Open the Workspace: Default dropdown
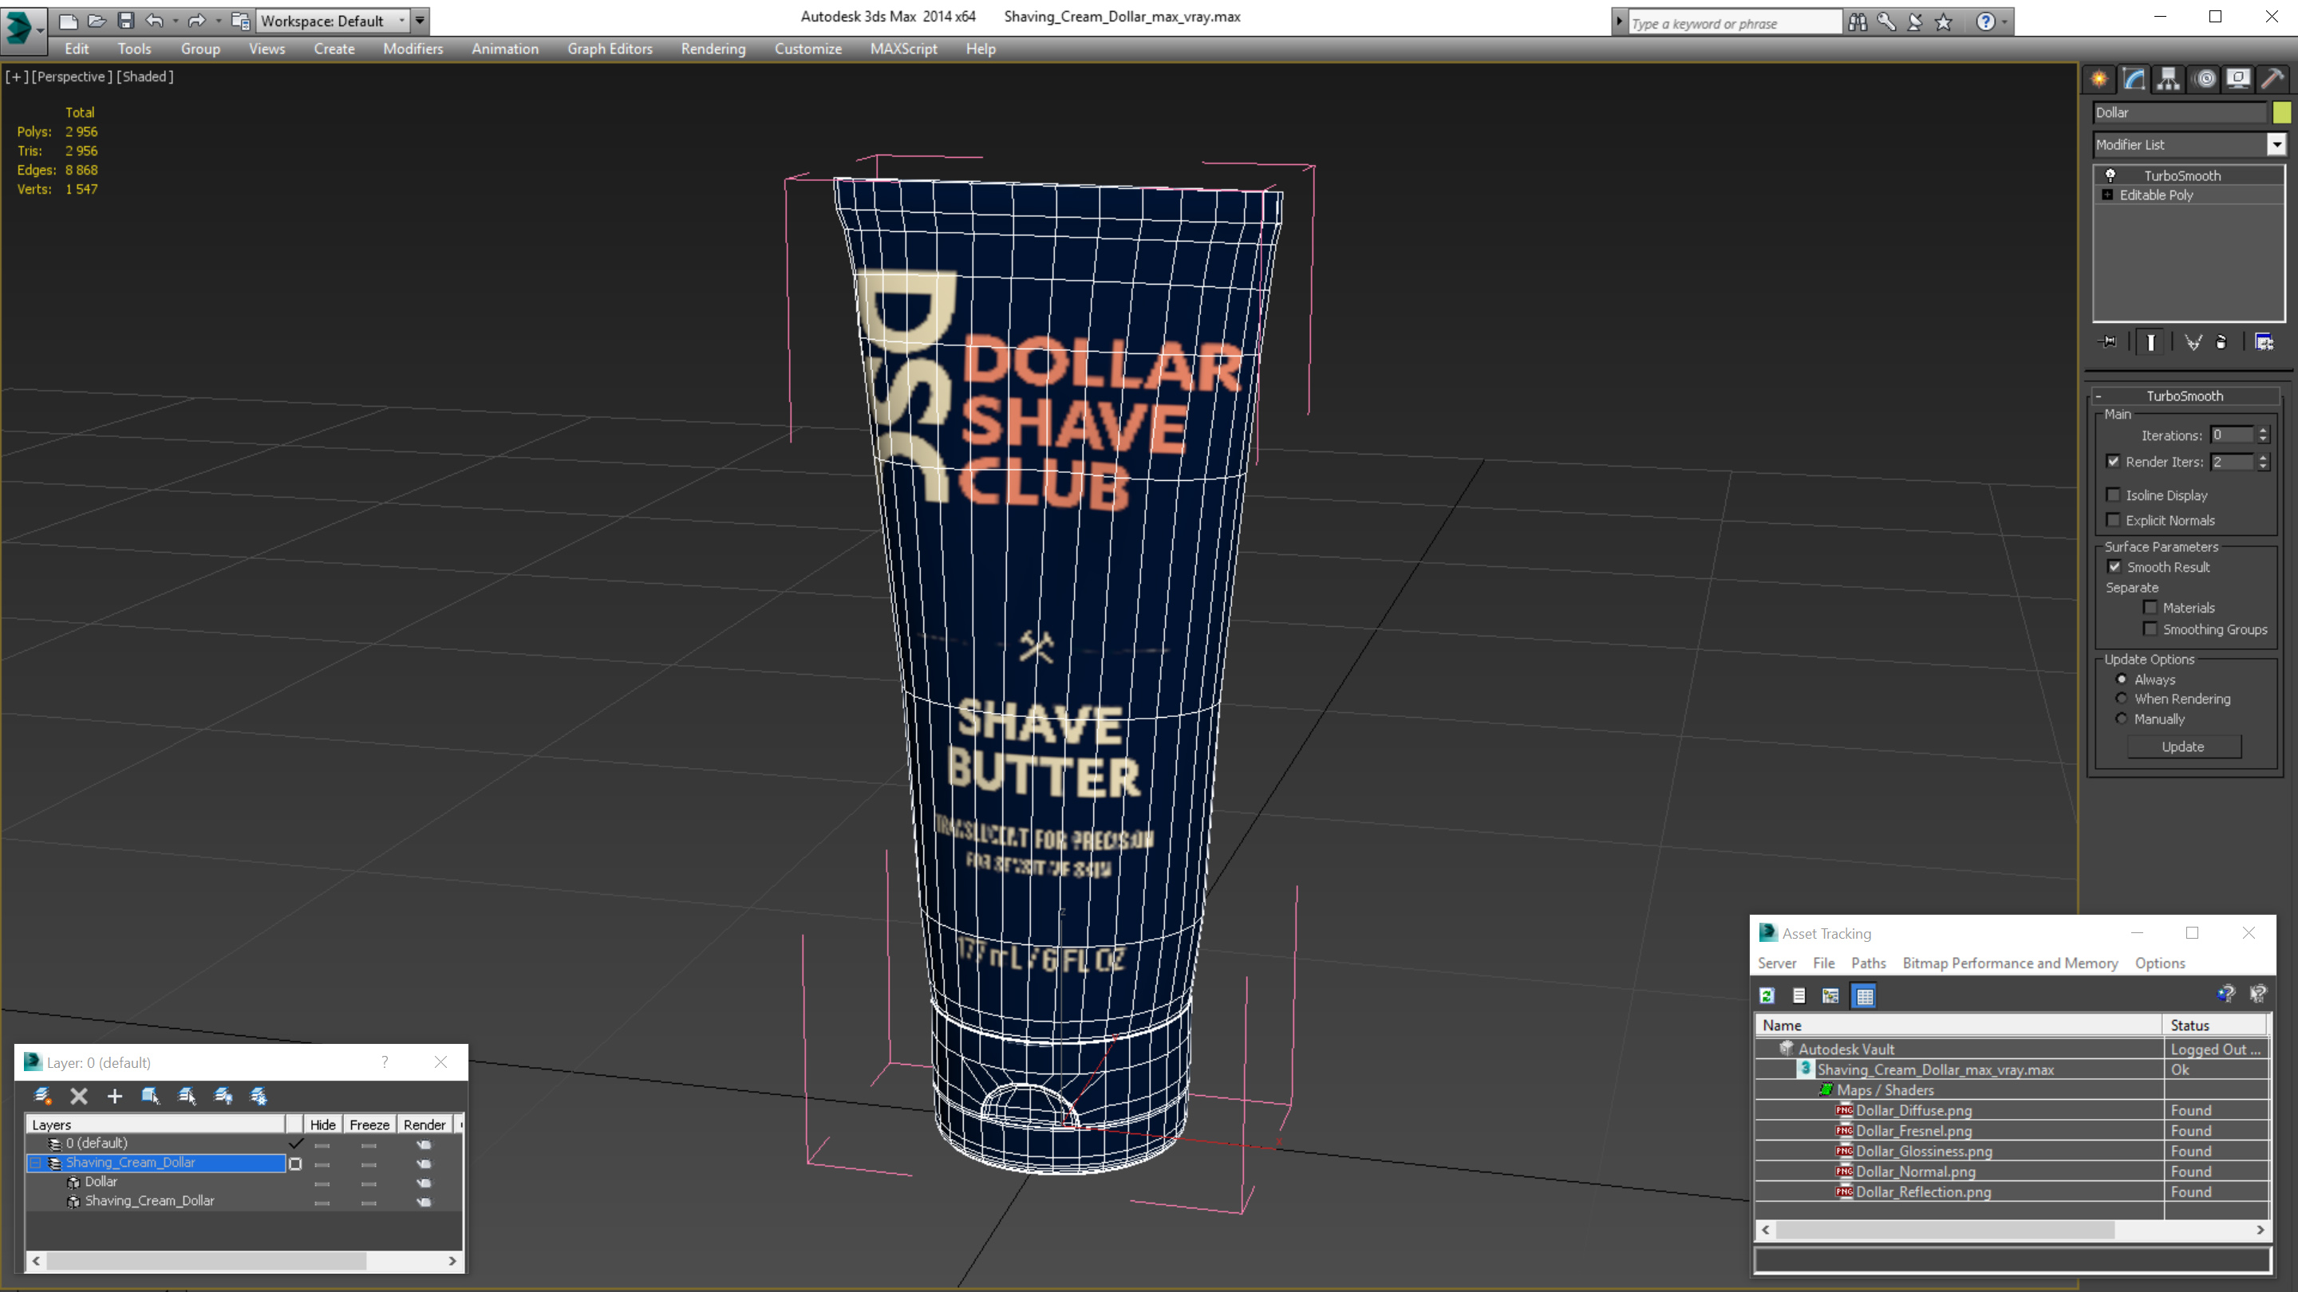 332,21
